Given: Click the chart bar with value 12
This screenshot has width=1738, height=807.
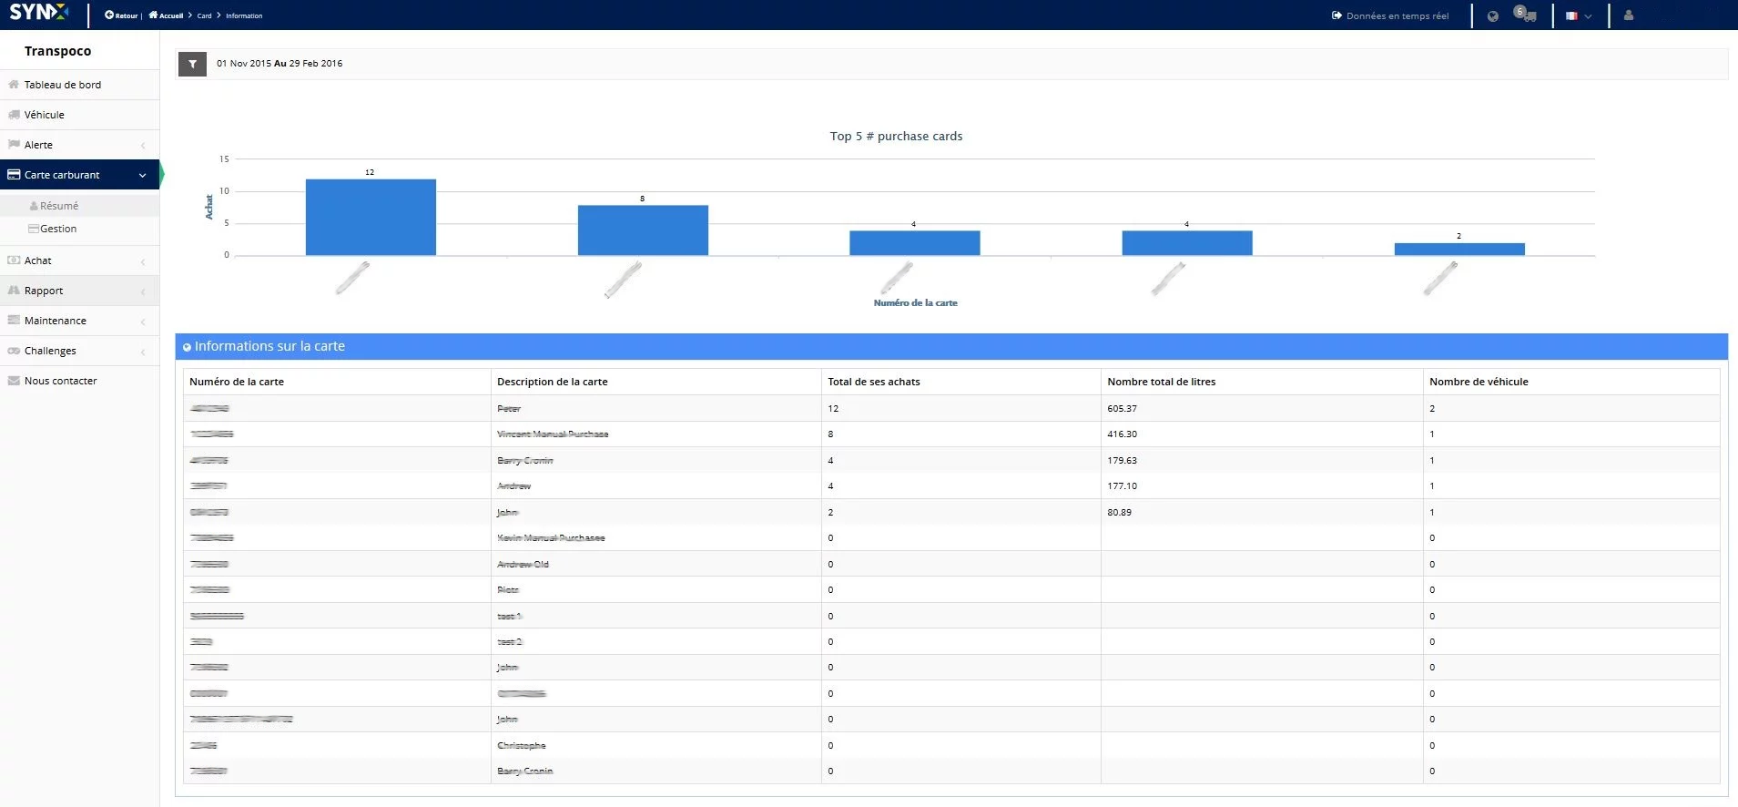Looking at the screenshot, I should [371, 217].
